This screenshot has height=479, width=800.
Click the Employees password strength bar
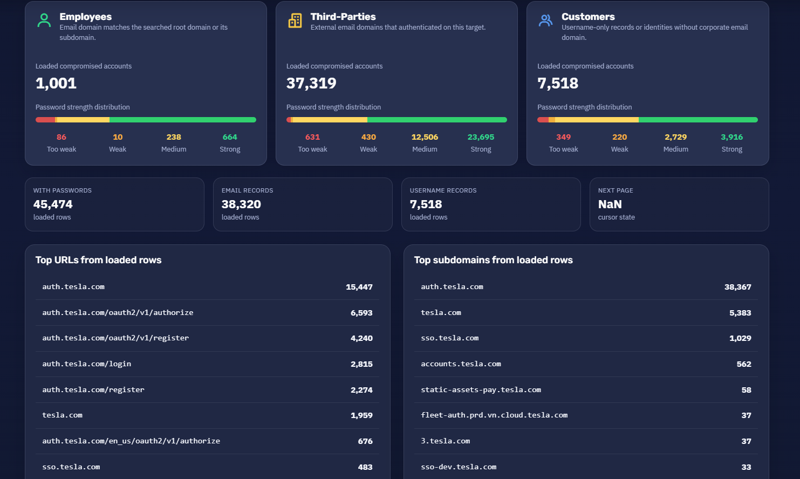pyautogui.click(x=146, y=120)
